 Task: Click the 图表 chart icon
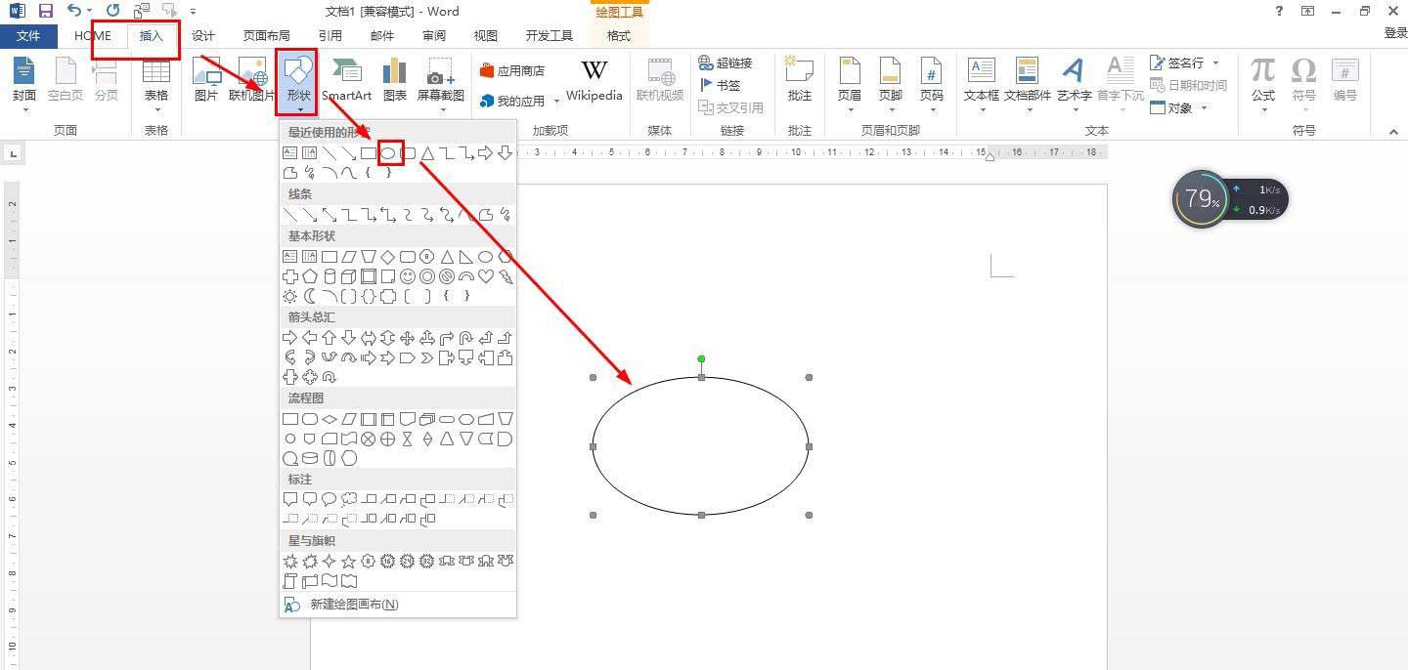click(395, 79)
